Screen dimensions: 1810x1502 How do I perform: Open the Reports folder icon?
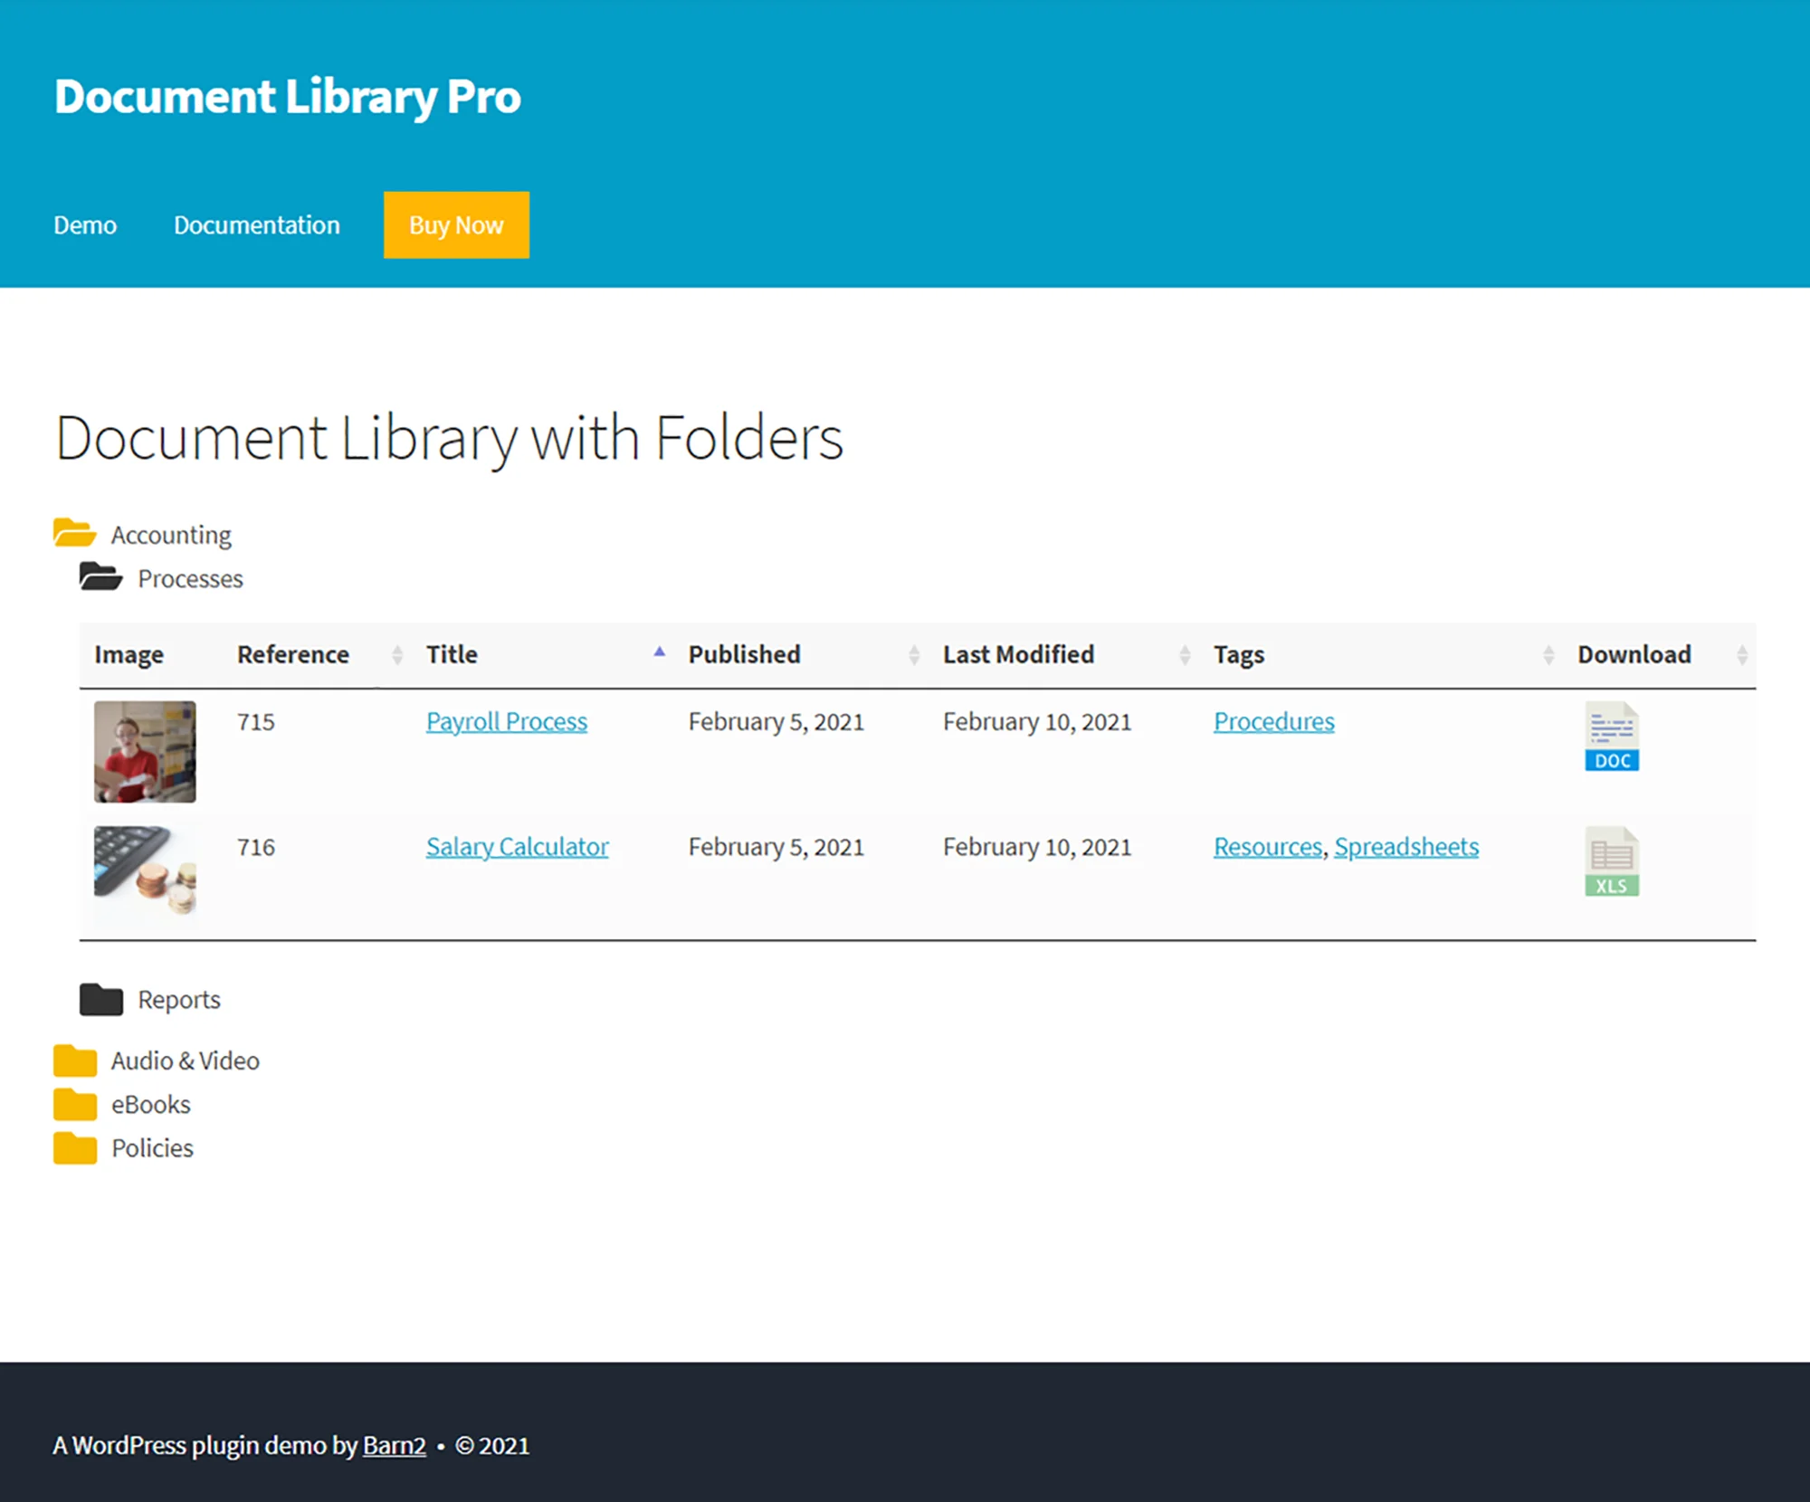[x=101, y=999]
